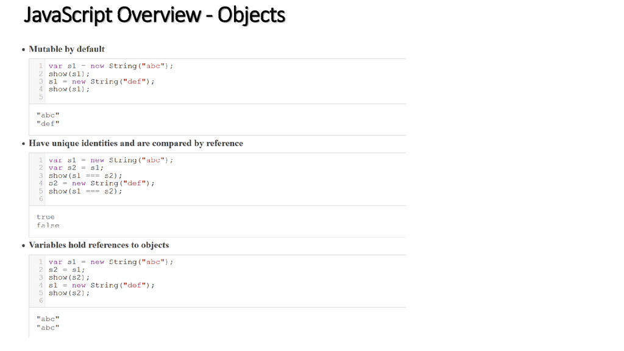
Task: Click the "def" output of first block
Action: click(x=48, y=124)
